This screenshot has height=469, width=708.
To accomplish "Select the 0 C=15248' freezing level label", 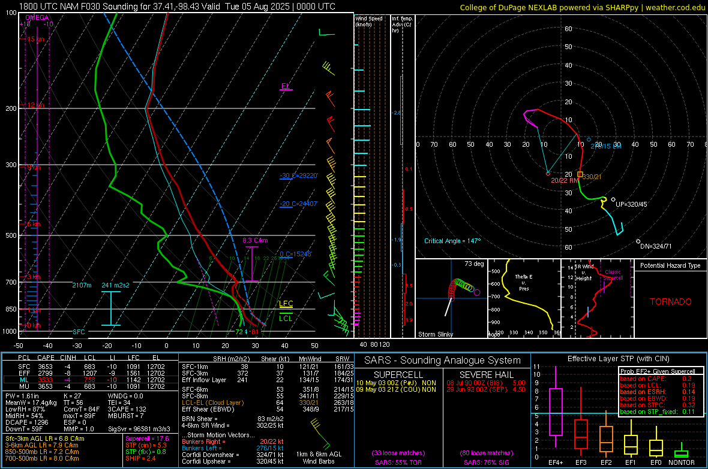I will (296, 255).
